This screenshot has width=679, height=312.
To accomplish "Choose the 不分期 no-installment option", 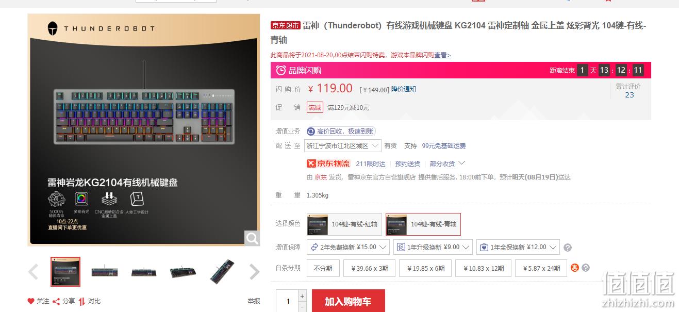I will (x=323, y=268).
